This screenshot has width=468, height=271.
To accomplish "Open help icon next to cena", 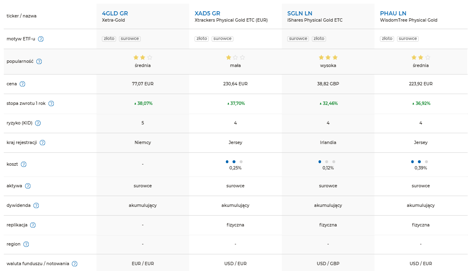I will (23, 84).
